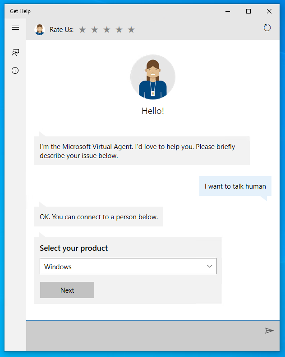Image resolution: width=285 pixels, height=357 pixels.
Task: Open the Windows product dropdown
Action: 128,266
